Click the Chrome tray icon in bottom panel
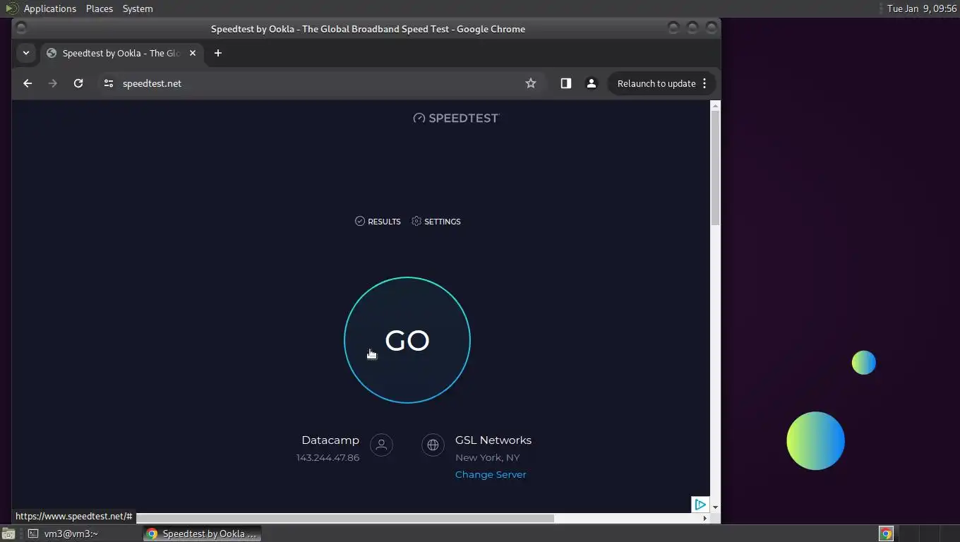The height and width of the screenshot is (542, 960). (x=886, y=534)
